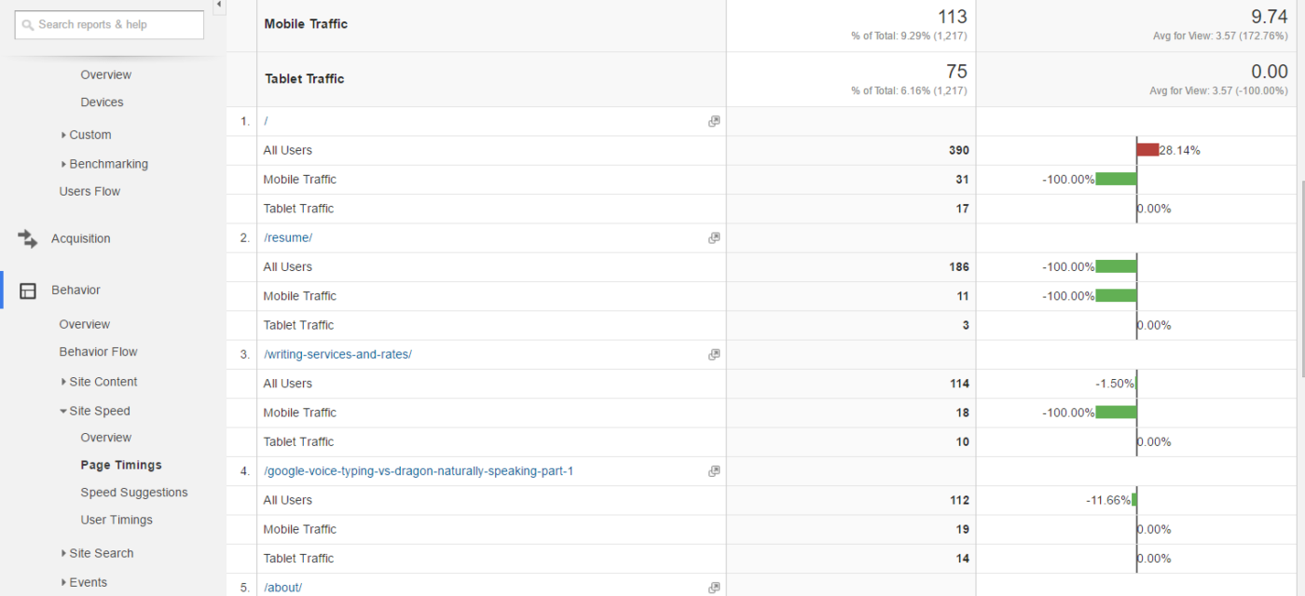This screenshot has width=1305, height=596.
Task: Click the 75 tablet pageviews value
Action: click(956, 72)
